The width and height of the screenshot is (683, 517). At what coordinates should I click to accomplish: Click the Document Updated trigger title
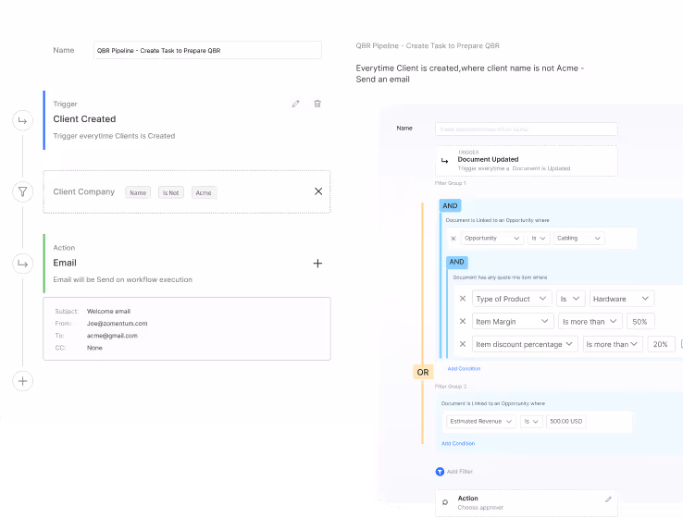tap(488, 159)
